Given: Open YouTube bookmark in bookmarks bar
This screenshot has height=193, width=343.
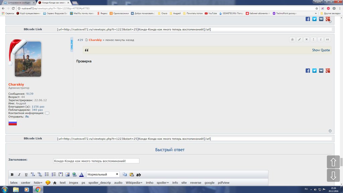Looking at the screenshot, I should click(x=211, y=13).
